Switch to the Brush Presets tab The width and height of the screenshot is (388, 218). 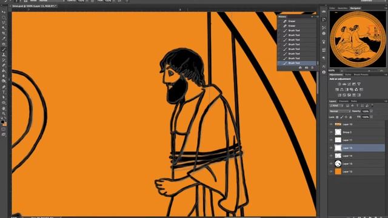tap(361, 74)
